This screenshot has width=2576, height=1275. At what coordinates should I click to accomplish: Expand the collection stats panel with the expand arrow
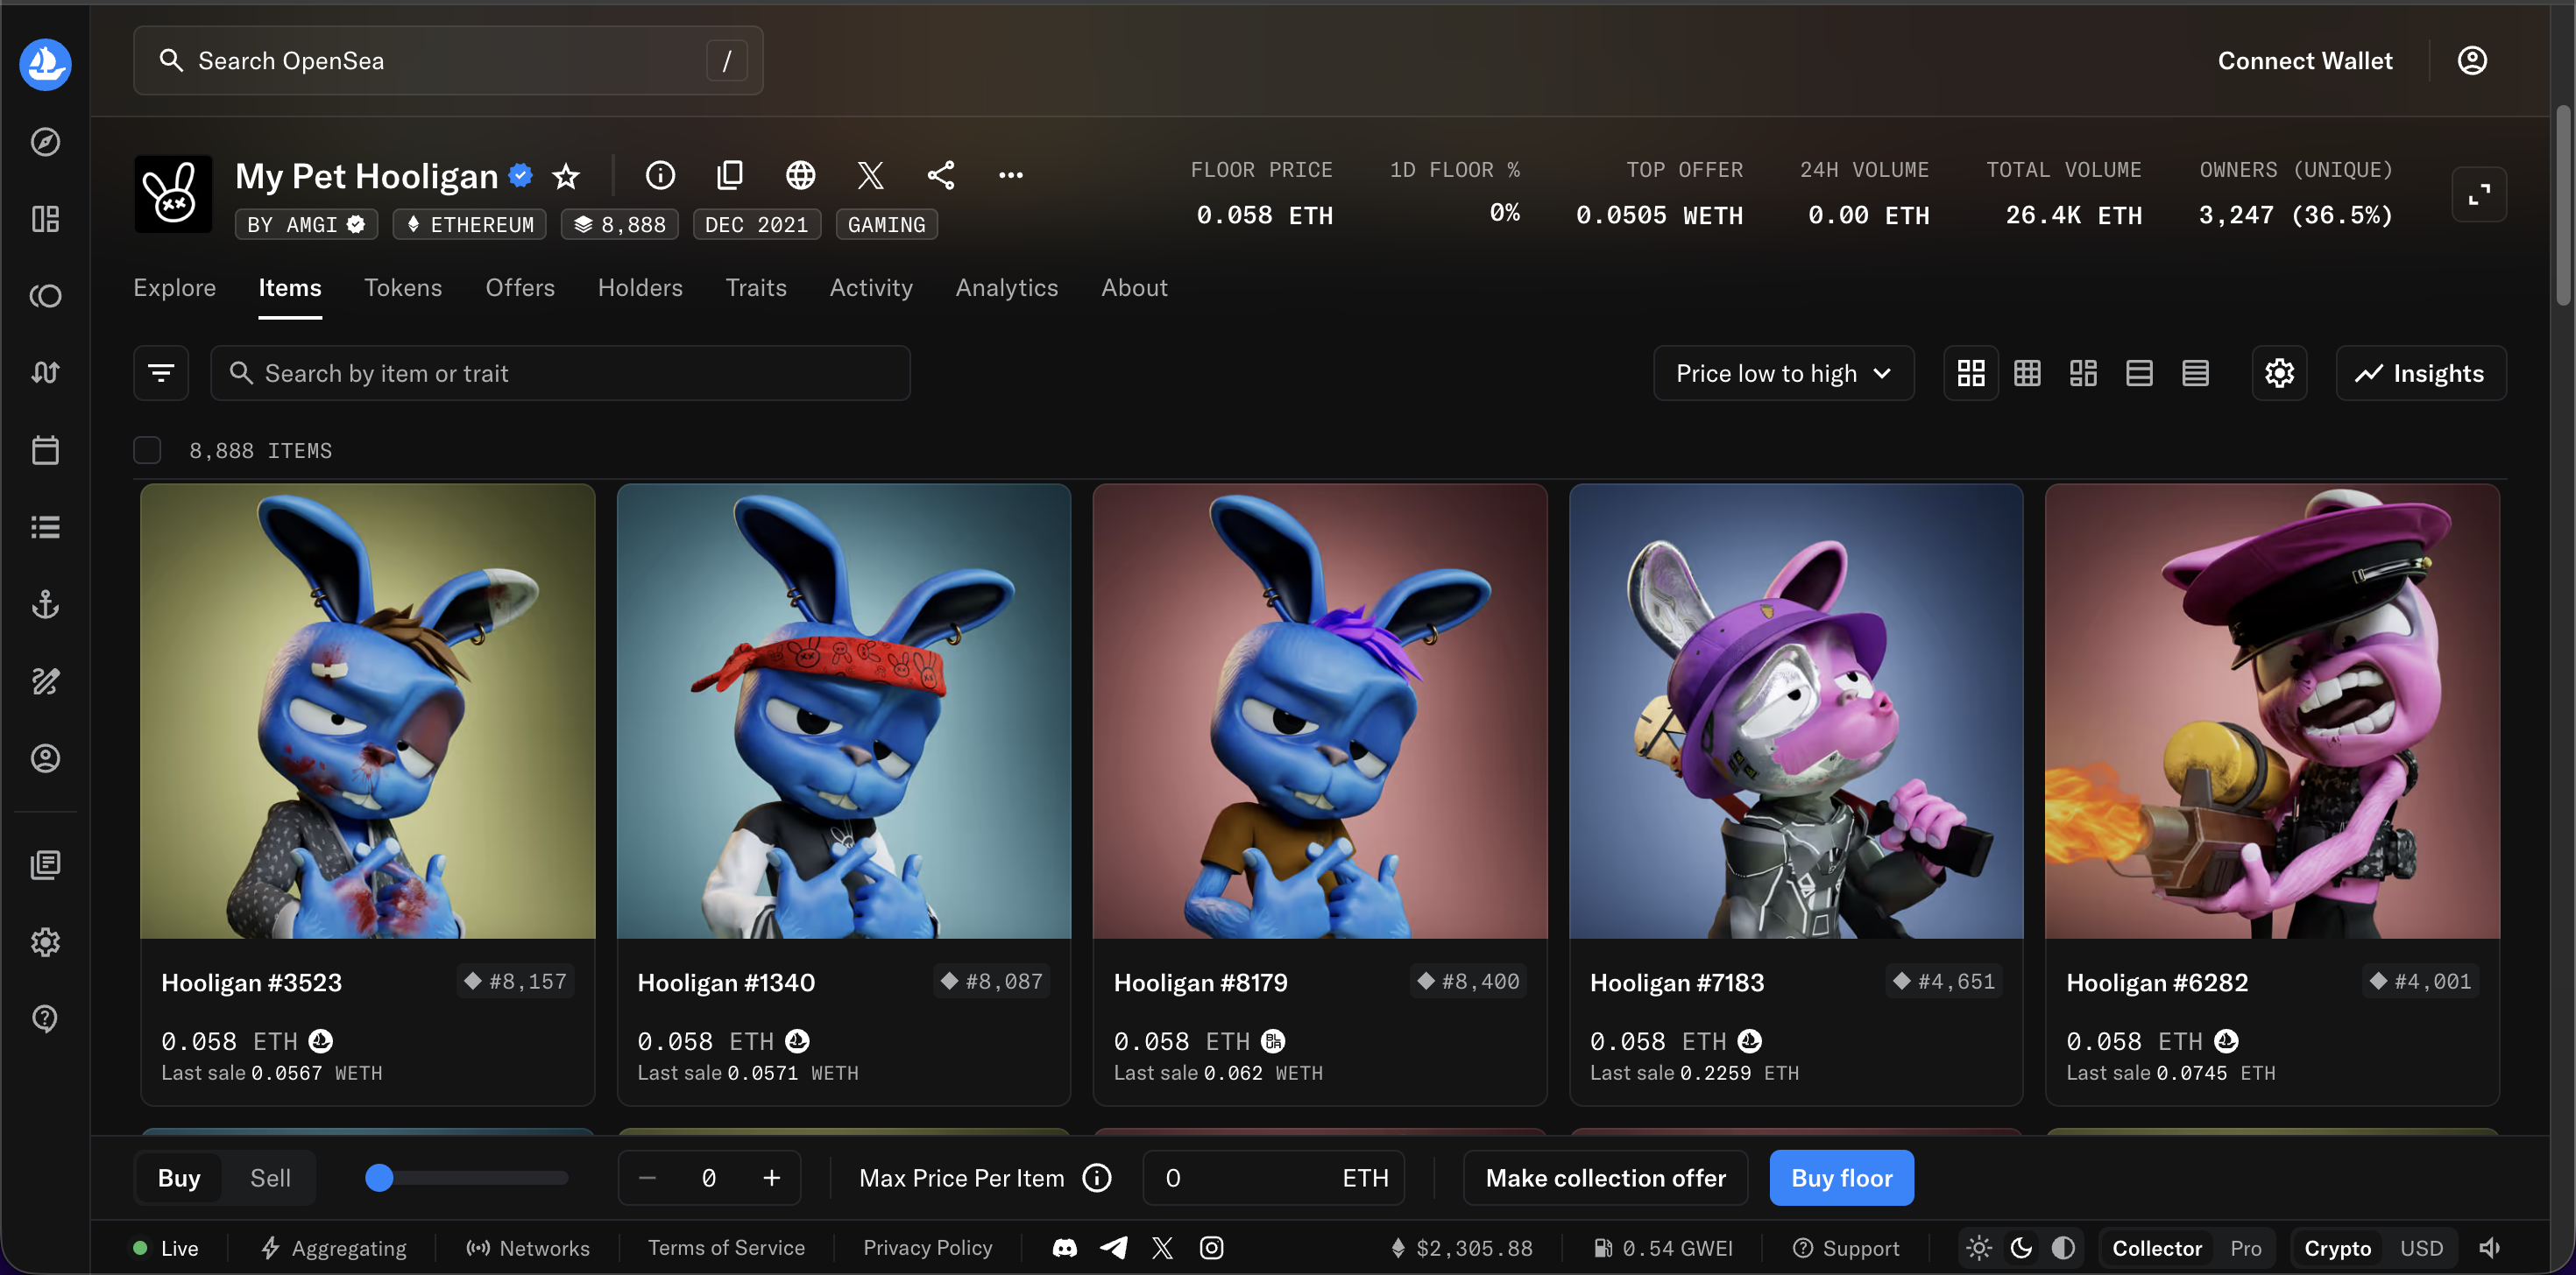[2478, 194]
